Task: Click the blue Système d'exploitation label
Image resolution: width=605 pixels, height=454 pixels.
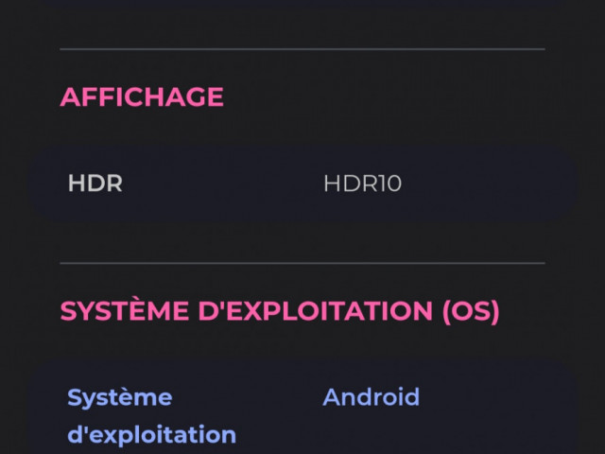Action: (151, 416)
